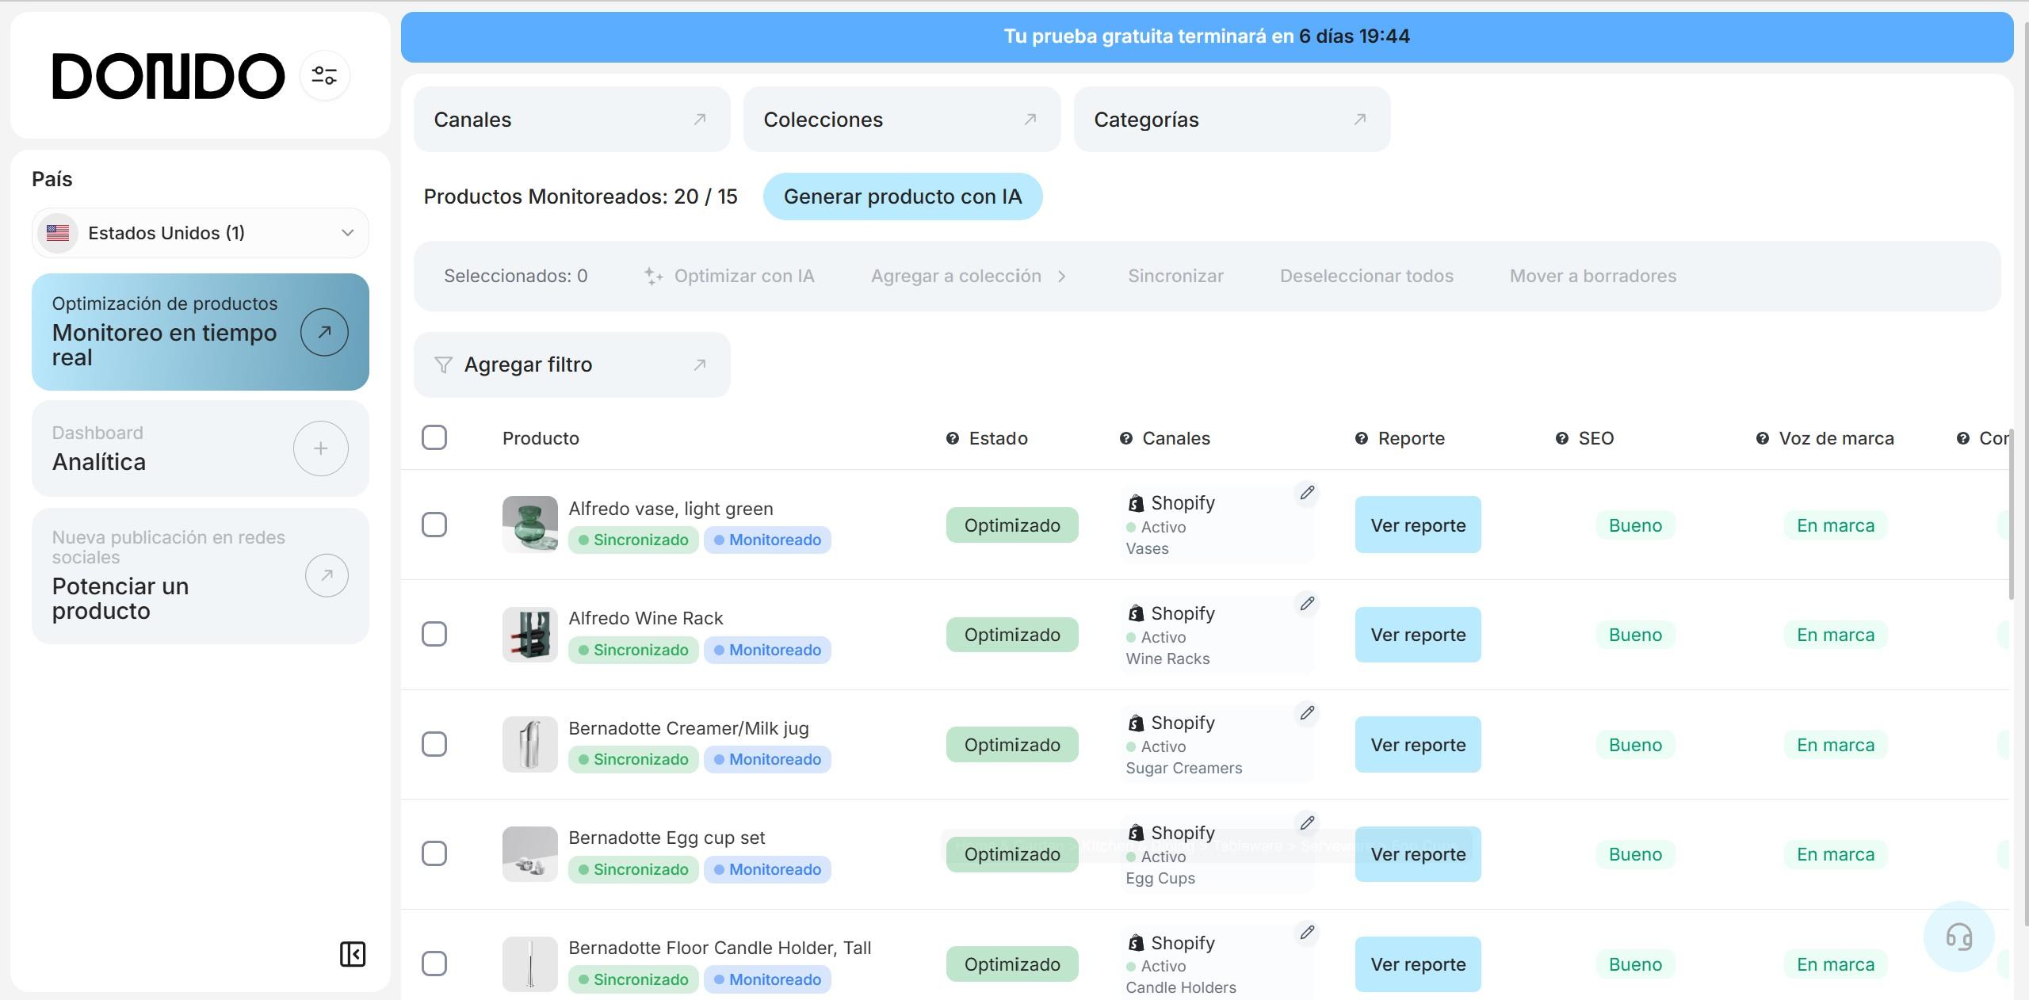Image resolution: width=2029 pixels, height=1000 pixels.
Task: Click the vertical scrollbar of the product table
Action: (x=2011, y=515)
